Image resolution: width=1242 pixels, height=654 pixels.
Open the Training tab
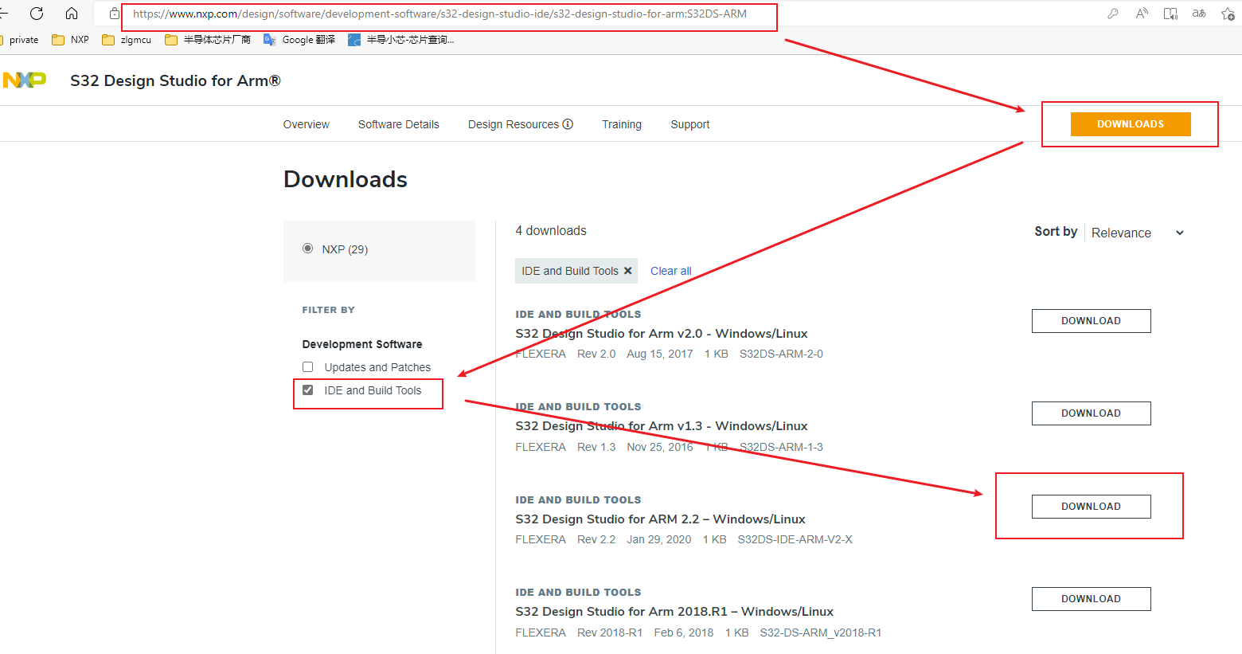[x=622, y=124]
